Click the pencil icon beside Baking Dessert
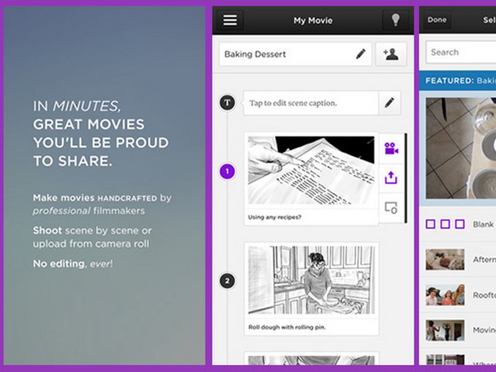Viewport: 496px width, 372px height. (361, 54)
